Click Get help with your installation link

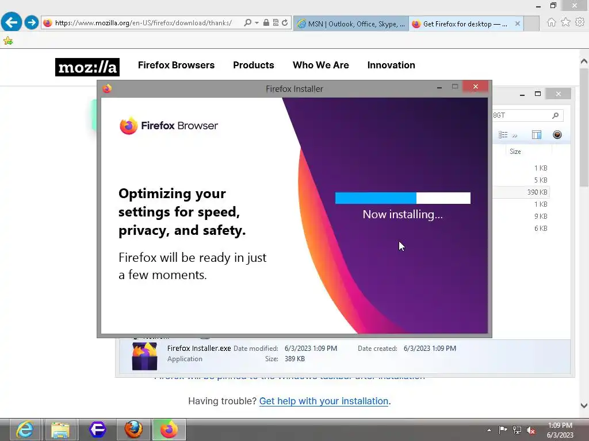coord(324,401)
